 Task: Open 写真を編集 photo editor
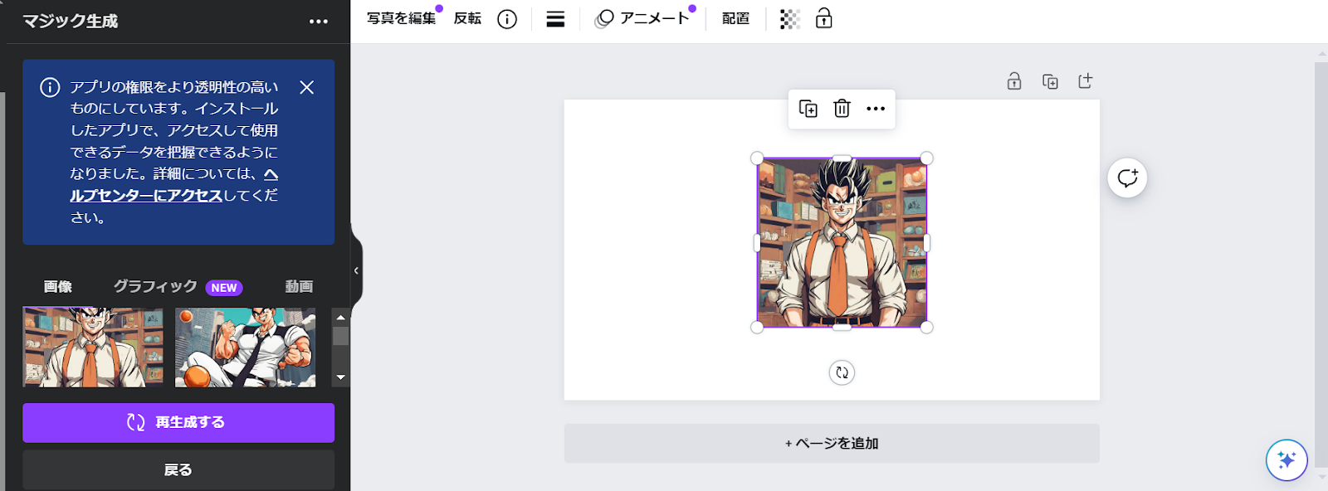401,18
